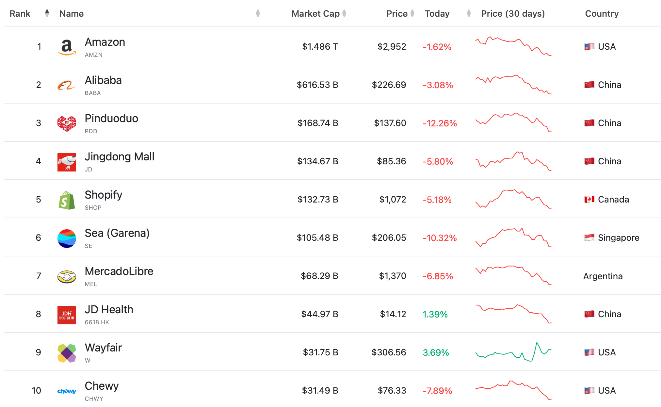Click the Sea (Garena) circular logo

tap(67, 238)
